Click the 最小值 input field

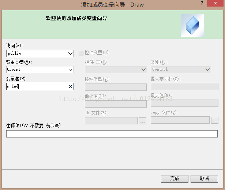tap(116, 104)
